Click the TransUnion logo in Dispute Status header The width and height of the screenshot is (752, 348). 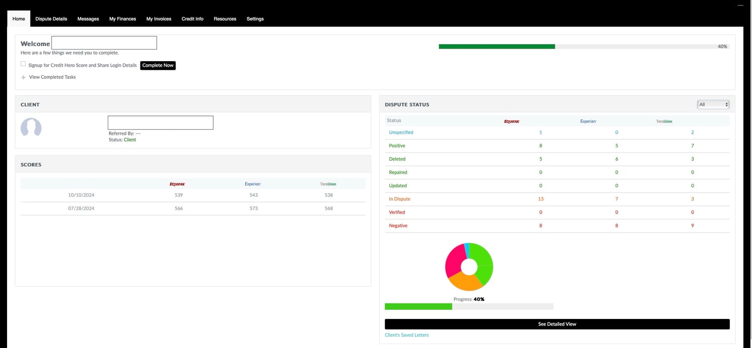(664, 121)
